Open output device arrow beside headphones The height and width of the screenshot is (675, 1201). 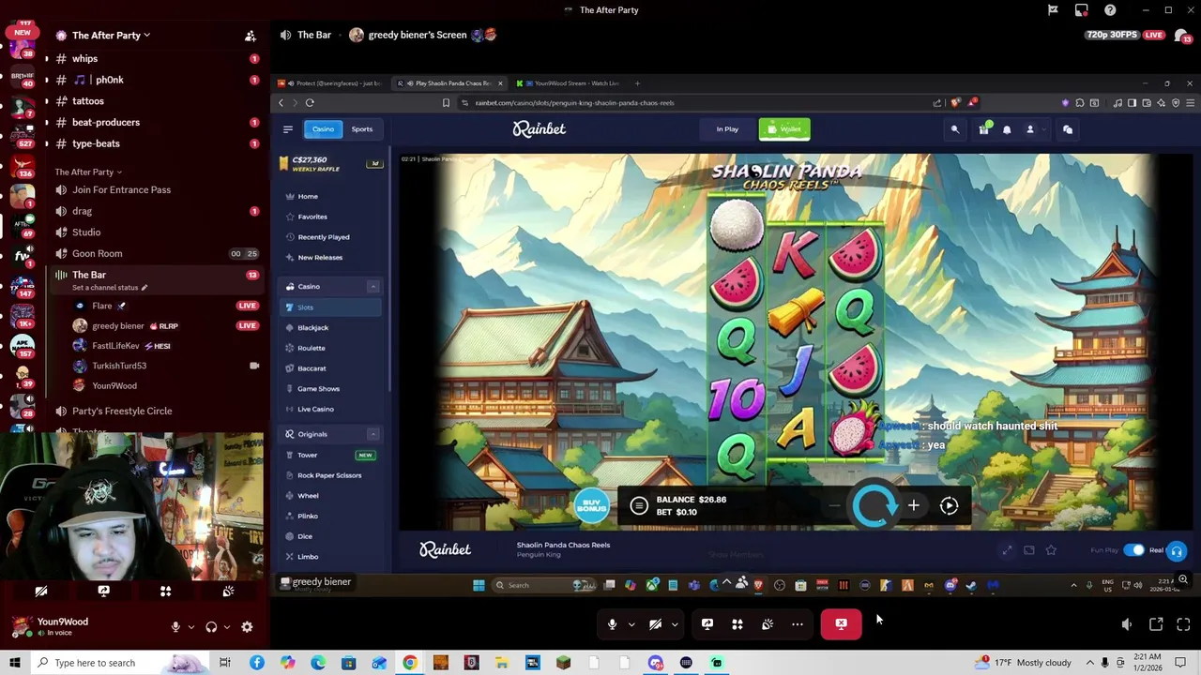tap(226, 627)
